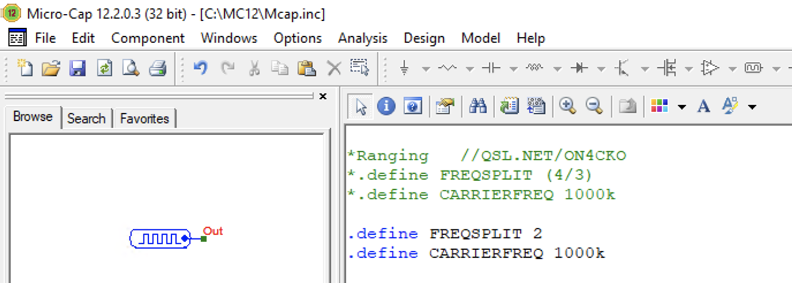Open the Pulse source dropdown arrow
This screenshot has width=792, height=283.
[x=776, y=69]
